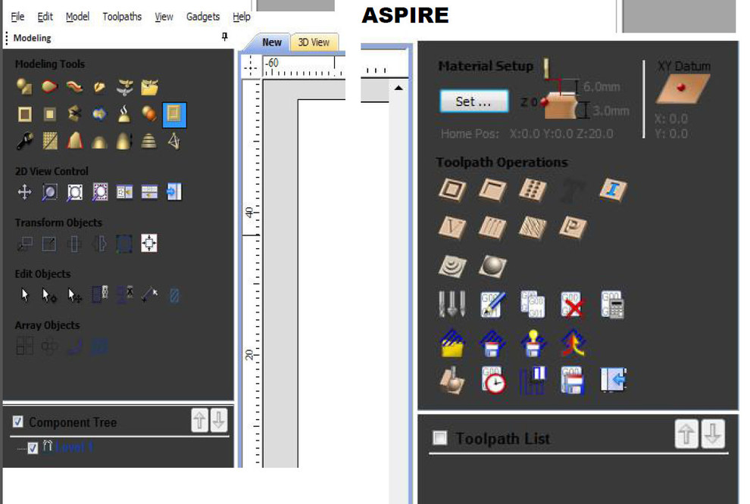750x504 pixels.
Task: Select the Level 1 tree entry
Action: pyautogui.click(x=73, y=448)
